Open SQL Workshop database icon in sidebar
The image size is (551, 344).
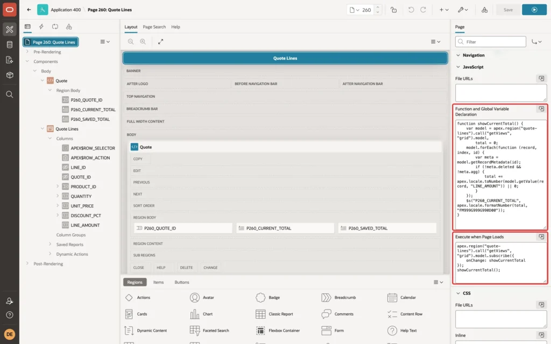(x=10, y=45)
